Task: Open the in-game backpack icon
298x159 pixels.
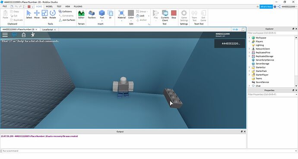Action: click(24, 35)
